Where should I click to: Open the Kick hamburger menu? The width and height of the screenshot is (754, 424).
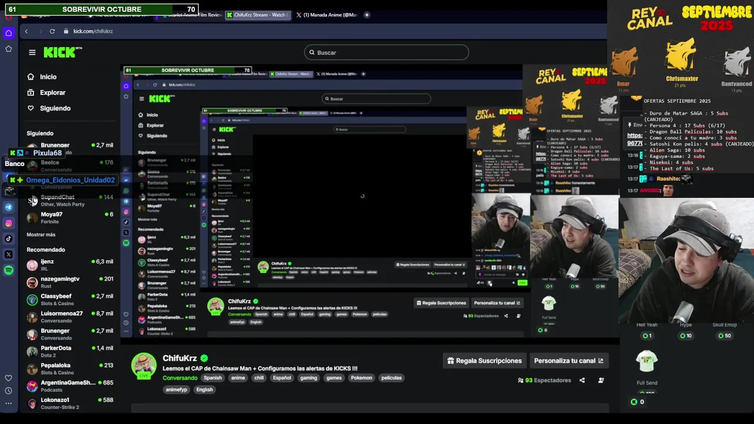pyautogui.click(x=32, y=52)
